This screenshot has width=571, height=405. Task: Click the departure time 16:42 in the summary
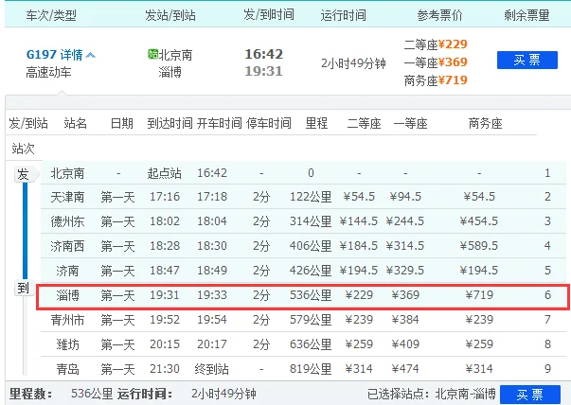point(263,54)
